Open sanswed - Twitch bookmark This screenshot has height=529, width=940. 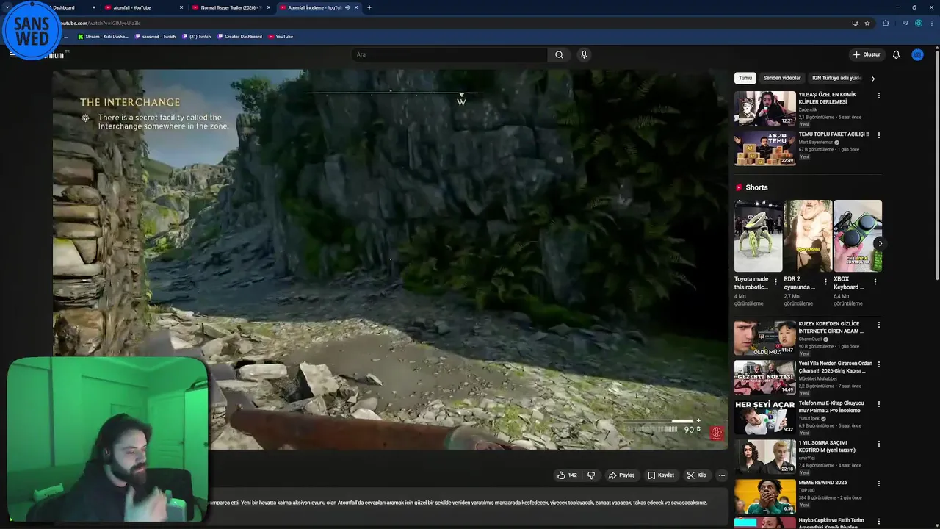[x=156, y=37]
